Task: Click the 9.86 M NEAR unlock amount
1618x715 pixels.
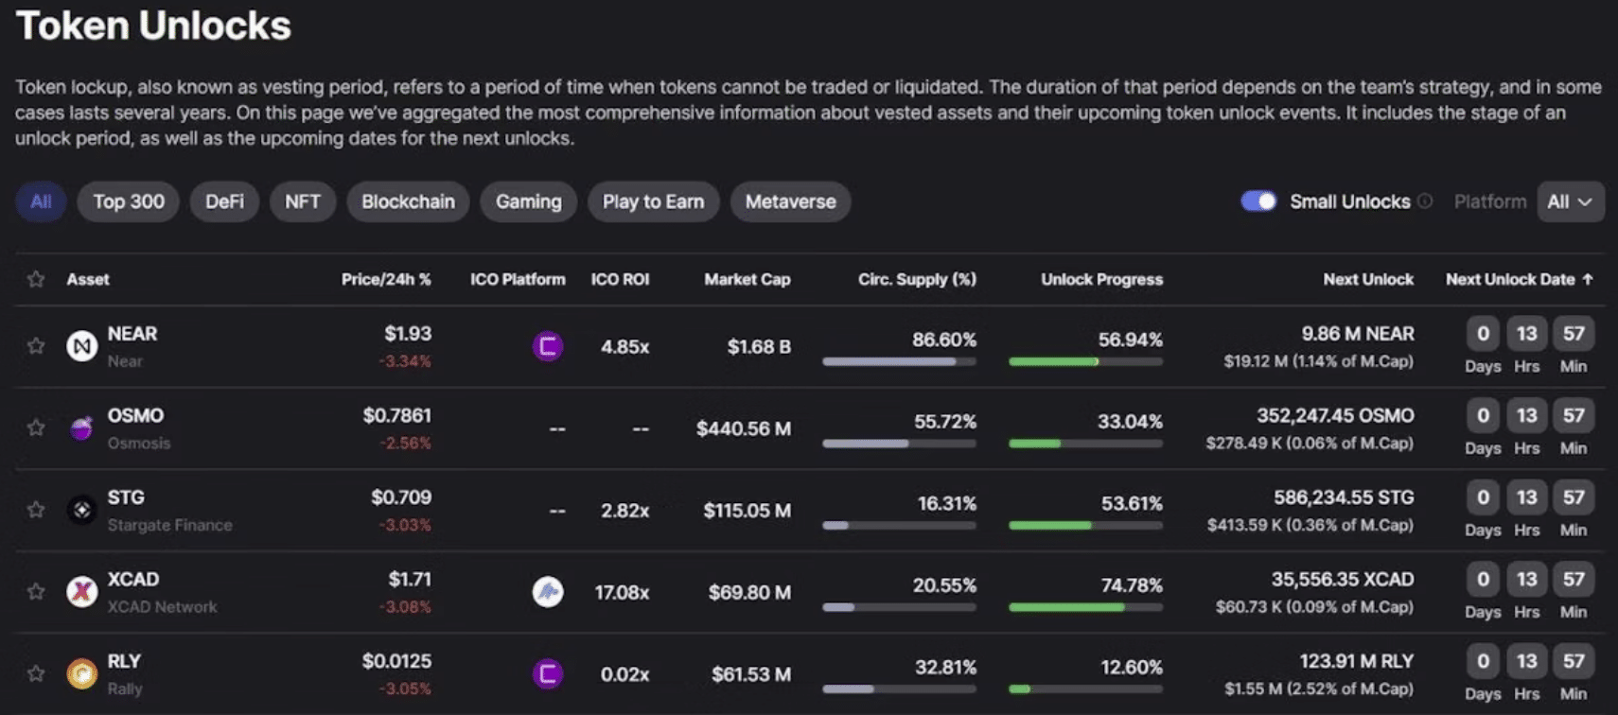Action: (x=1358, y=334)
